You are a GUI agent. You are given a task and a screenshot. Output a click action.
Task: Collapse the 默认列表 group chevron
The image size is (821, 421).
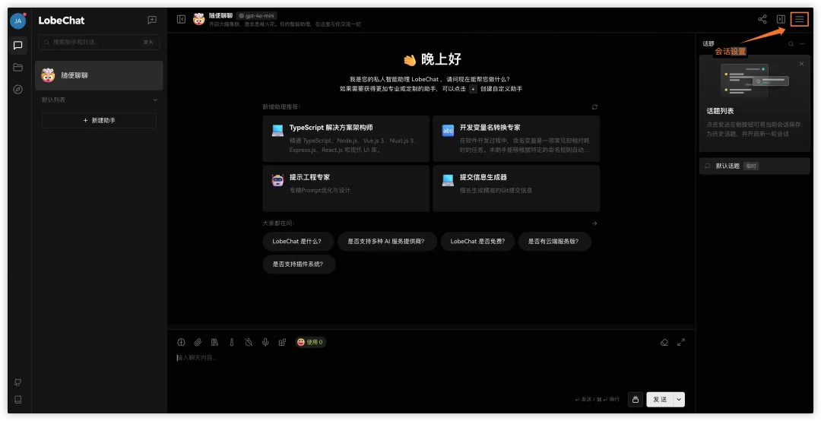(155, 100)
